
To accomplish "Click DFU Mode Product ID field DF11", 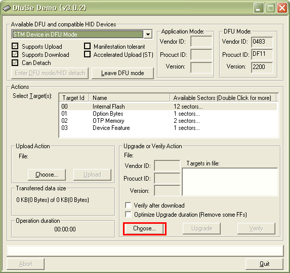I will (262, 54).
